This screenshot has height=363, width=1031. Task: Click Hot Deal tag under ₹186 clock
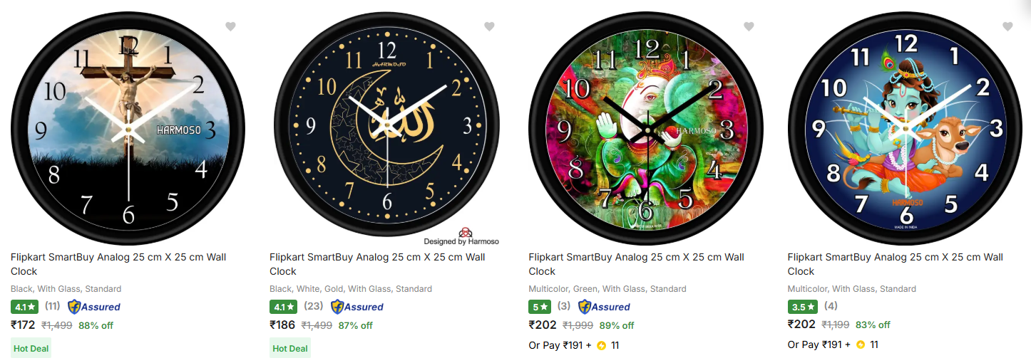coord(290,348)
